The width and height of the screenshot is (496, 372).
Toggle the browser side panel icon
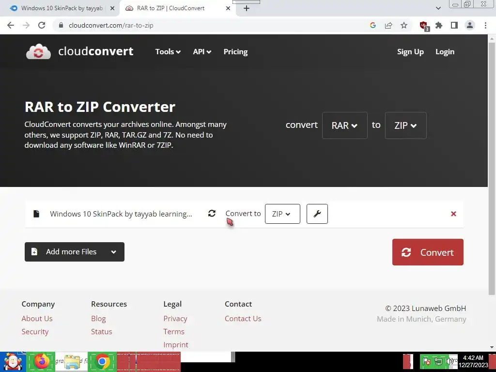click(454, 25)
